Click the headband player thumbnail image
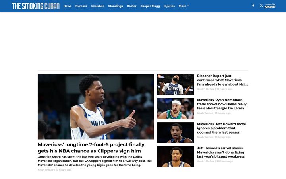 click(176, 109)
